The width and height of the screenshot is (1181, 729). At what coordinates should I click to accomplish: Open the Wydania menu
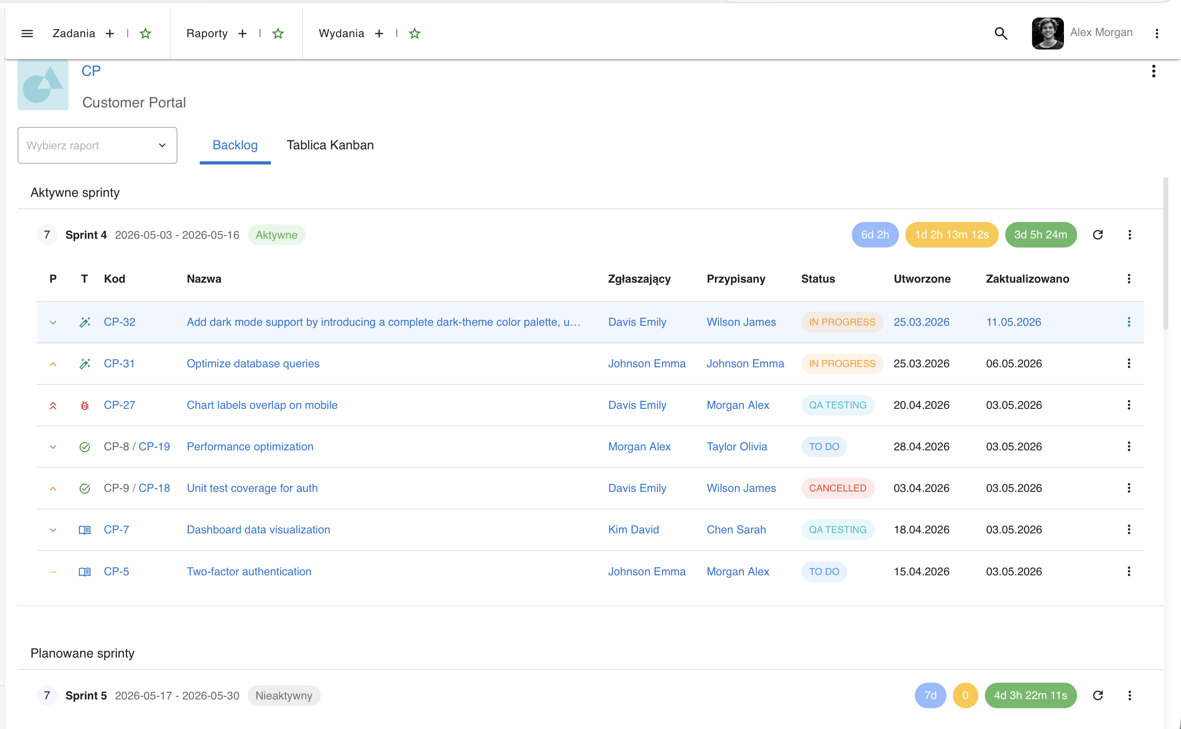[x=342, y=33]
